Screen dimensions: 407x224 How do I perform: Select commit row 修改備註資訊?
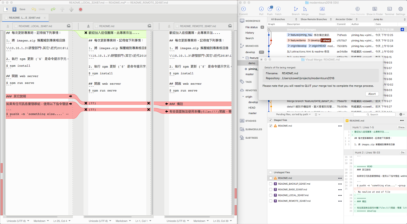pyautogui.click(x=337, y=35)
